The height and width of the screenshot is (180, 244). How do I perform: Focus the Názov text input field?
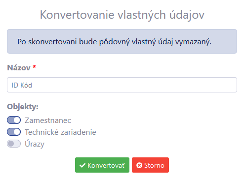[122, 85]
